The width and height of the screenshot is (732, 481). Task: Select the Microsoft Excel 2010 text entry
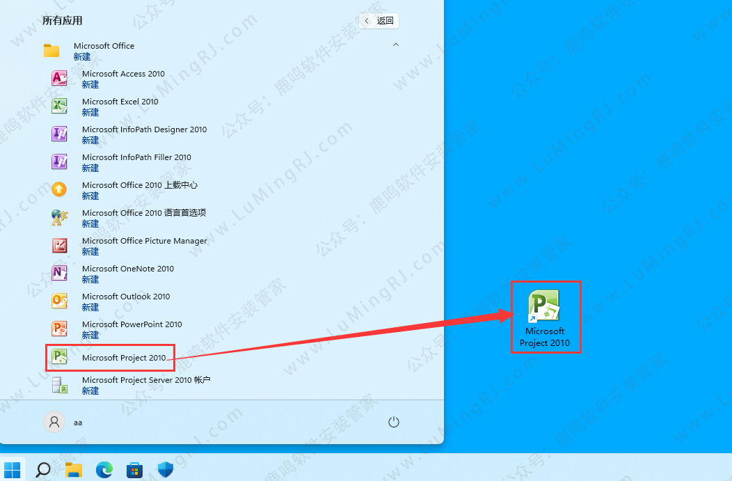(x=120, y=102)
